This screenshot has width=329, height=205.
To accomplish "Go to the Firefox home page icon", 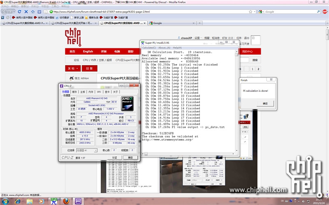I will pyautogui.click(x=33, y=12).
